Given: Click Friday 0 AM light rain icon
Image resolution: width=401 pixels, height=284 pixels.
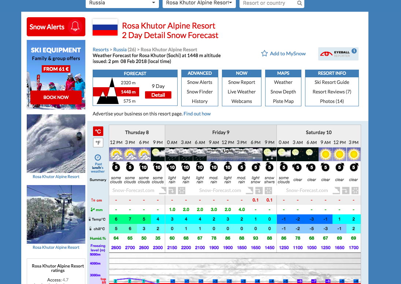Looking at the screenshot, I should 172,154.
